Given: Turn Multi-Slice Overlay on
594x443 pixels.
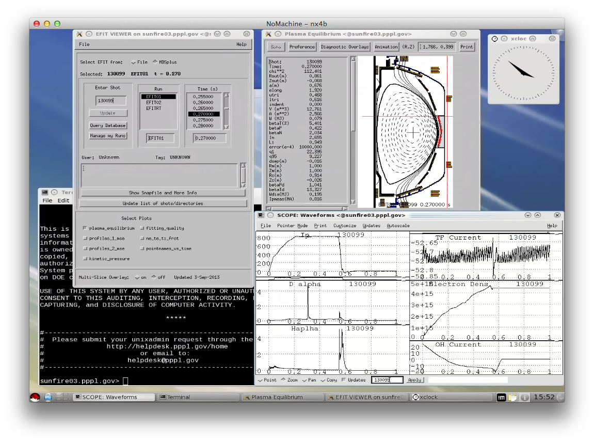Looking at the screenshot, I should coord(140,277).
